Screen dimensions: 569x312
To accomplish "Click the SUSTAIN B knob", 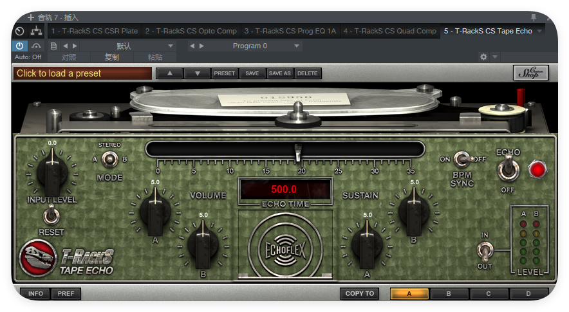I will 414,212.
